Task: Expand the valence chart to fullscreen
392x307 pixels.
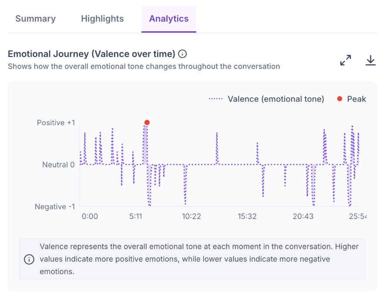Action: tap(345, 60)
